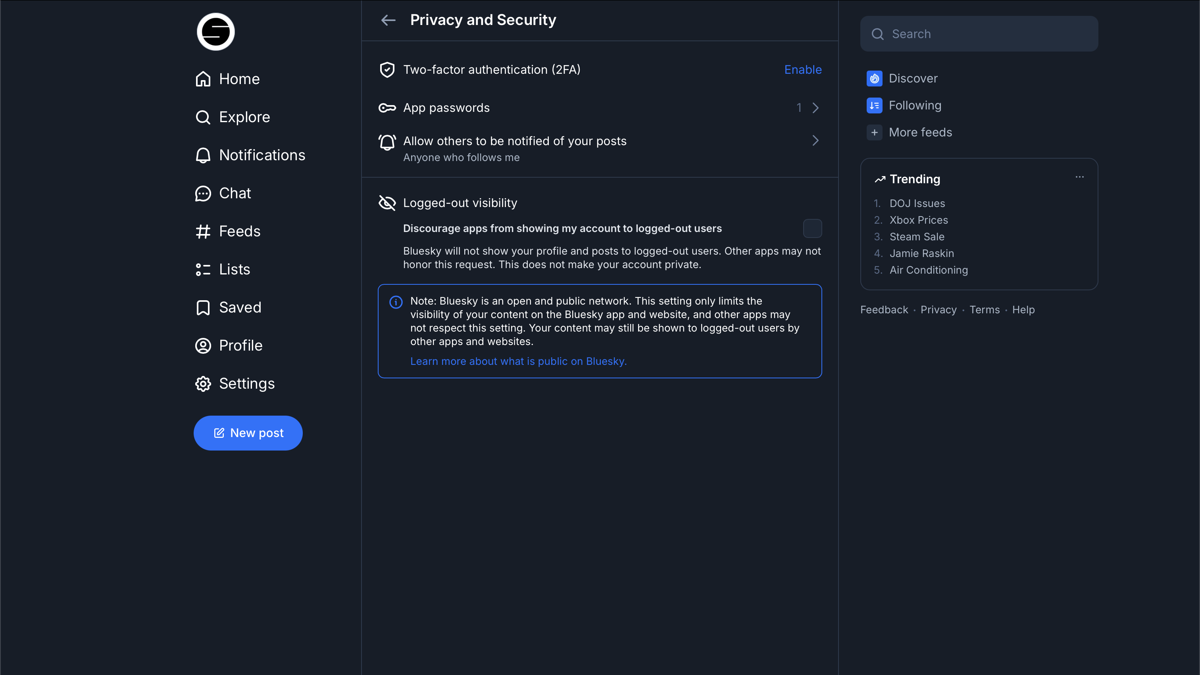Viewport: 1200px width, 675px height.
Task: Expand App passwords chevron
Action: pyautogui.click(x=816, y=108)
